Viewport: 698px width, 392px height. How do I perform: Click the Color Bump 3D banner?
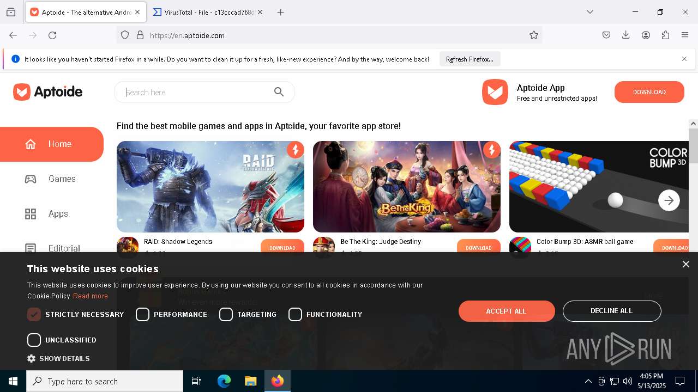[x=599, y=187]
